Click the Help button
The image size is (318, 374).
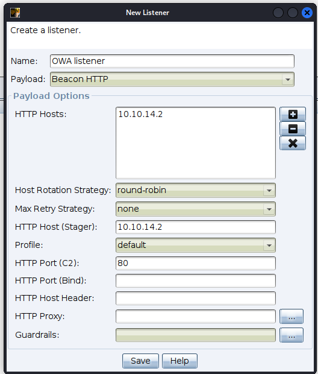(x=179, y=361)
